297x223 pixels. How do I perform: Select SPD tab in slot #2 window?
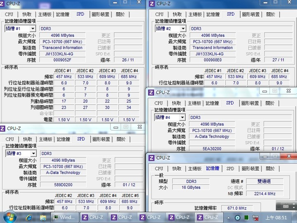(x=231, y=14)
